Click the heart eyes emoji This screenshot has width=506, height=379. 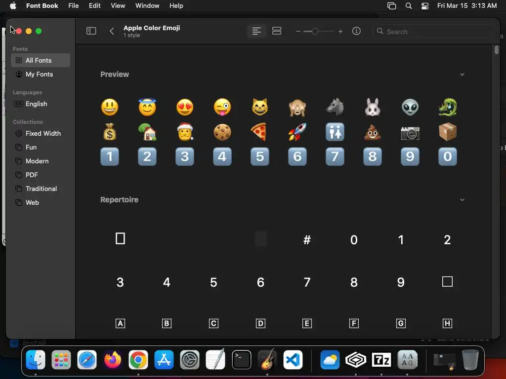[185, 107]
